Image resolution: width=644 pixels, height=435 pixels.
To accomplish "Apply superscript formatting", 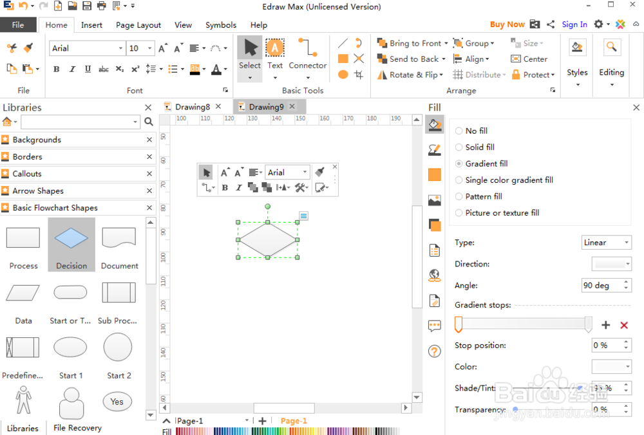I will coord(135,69).
